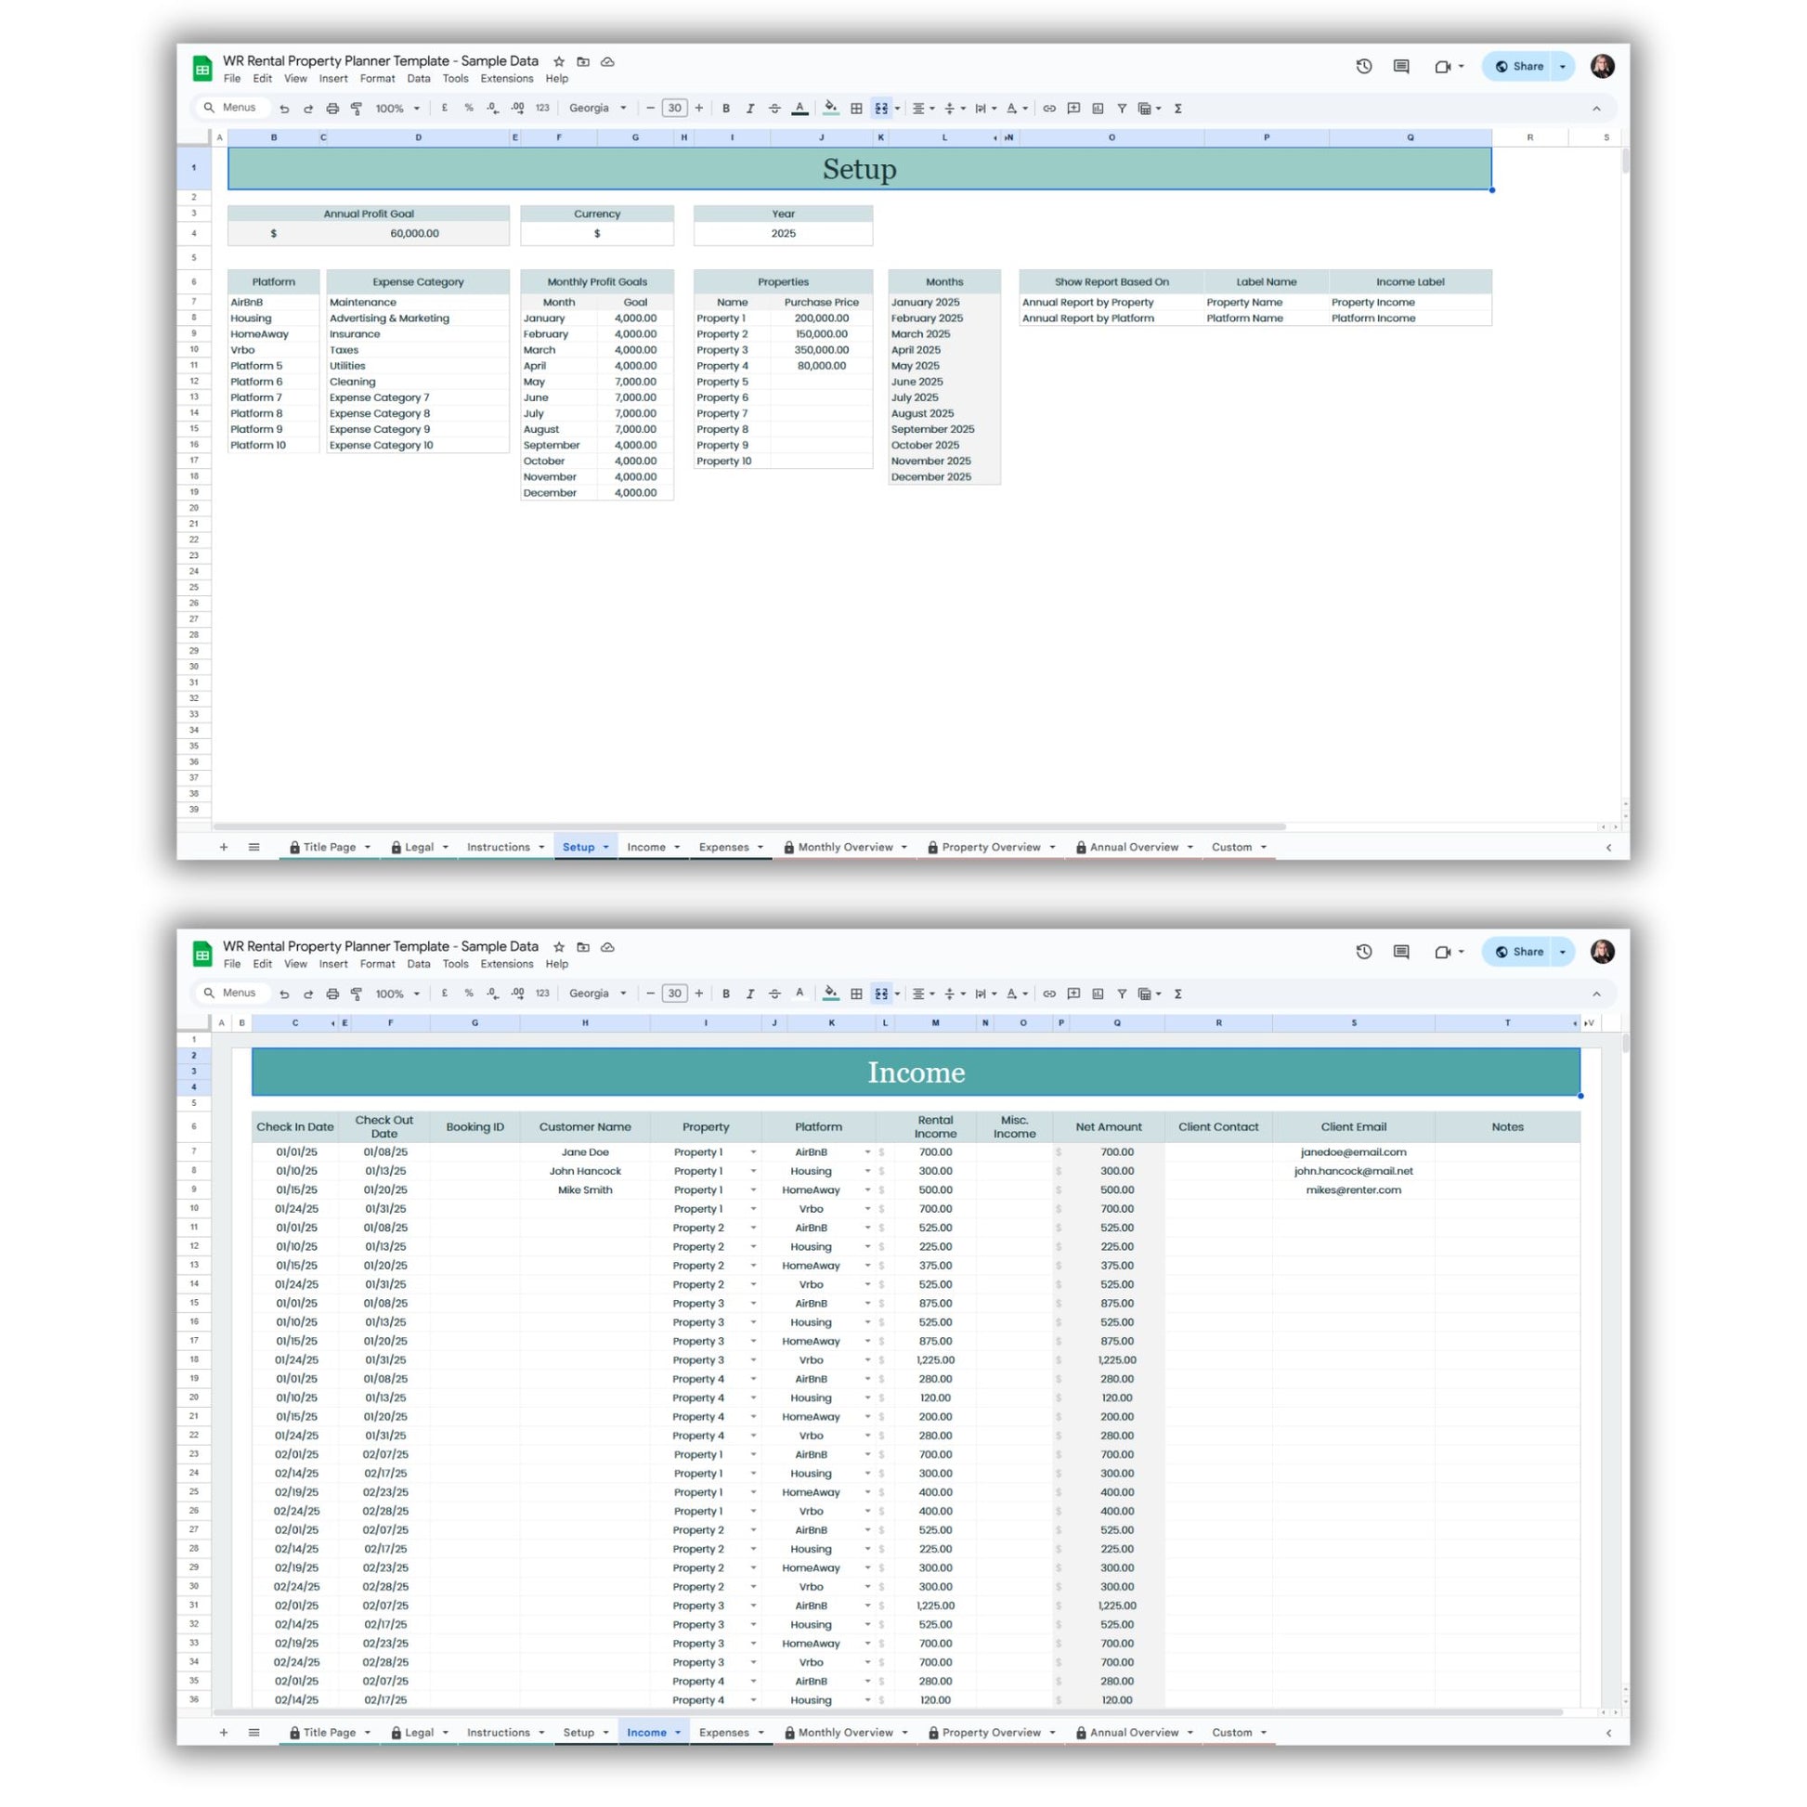Switch to Expenses tab in Setup window
The height and width of the screenshot is (1807, 1807).
coord(724,848)
